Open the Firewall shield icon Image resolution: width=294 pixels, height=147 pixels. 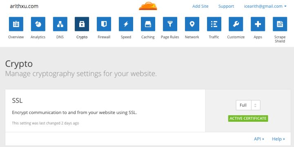click(104, 24)
